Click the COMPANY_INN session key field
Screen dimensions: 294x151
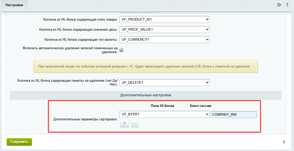click(234, 114)
